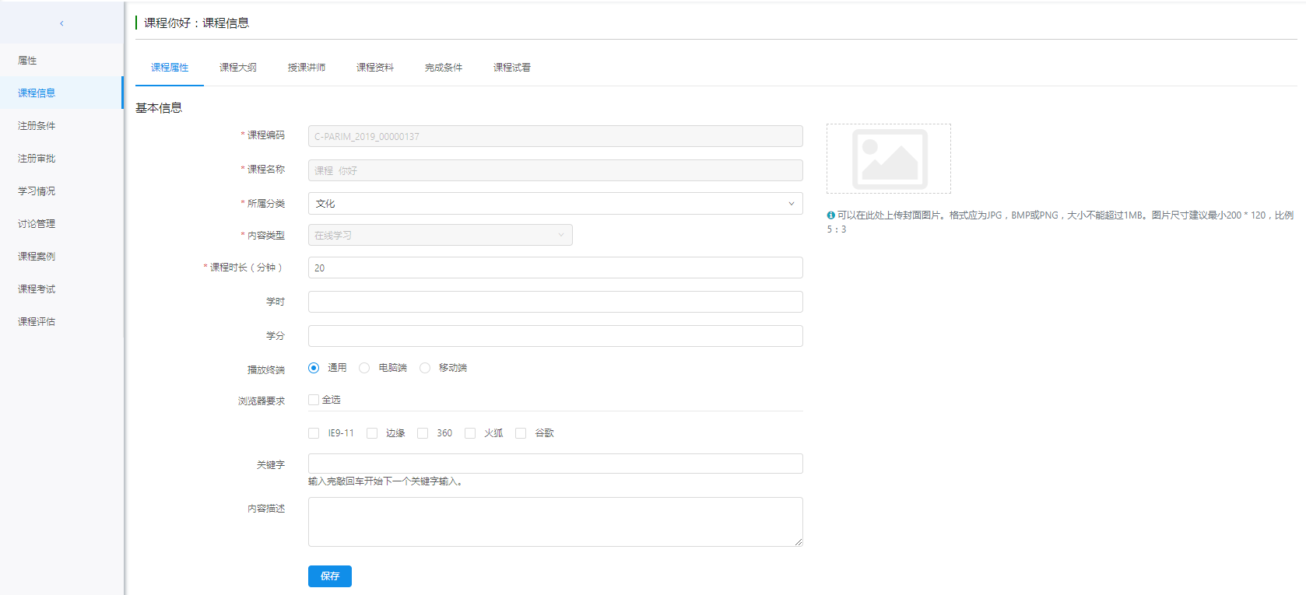The image size is (1306, 595).
Task: Enable the IE9-11 browser checkbox
Action: [314, 433]
